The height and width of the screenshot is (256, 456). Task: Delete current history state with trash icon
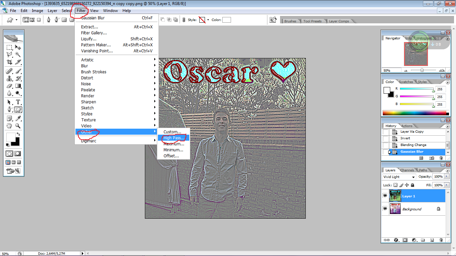441,158
